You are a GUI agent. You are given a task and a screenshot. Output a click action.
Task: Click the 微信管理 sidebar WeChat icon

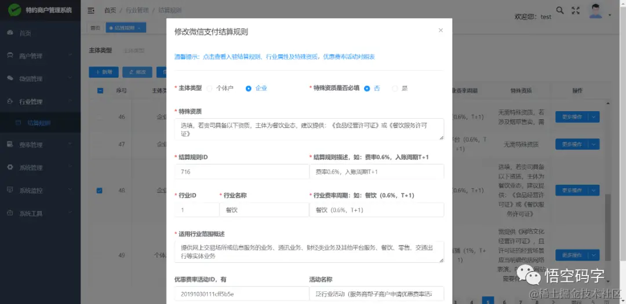[x=10, y=78]
